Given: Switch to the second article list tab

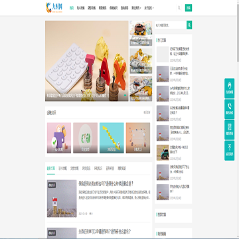Looking at the screenshot, I should pos(62,168).
